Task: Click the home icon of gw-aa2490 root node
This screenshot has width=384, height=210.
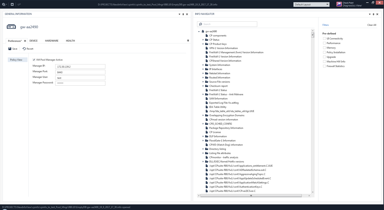Action: [203, 31]
